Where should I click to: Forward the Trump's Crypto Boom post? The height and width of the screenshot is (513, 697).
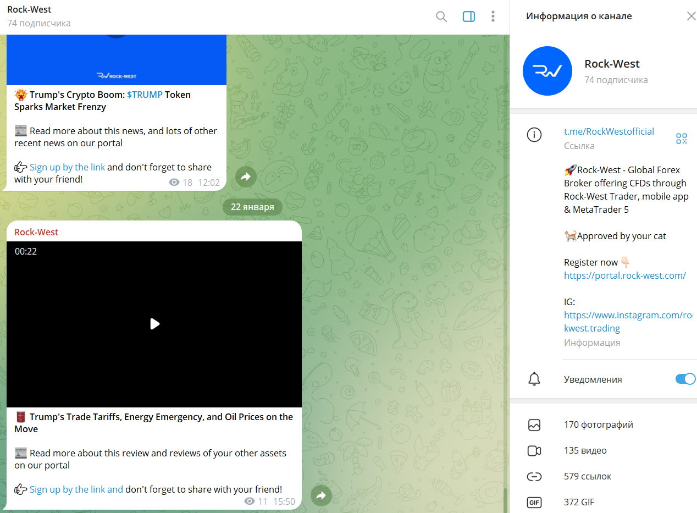click(246, 177)
